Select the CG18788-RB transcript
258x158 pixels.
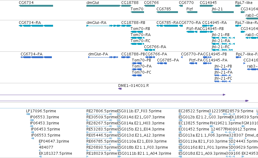(x=126, y=26)
